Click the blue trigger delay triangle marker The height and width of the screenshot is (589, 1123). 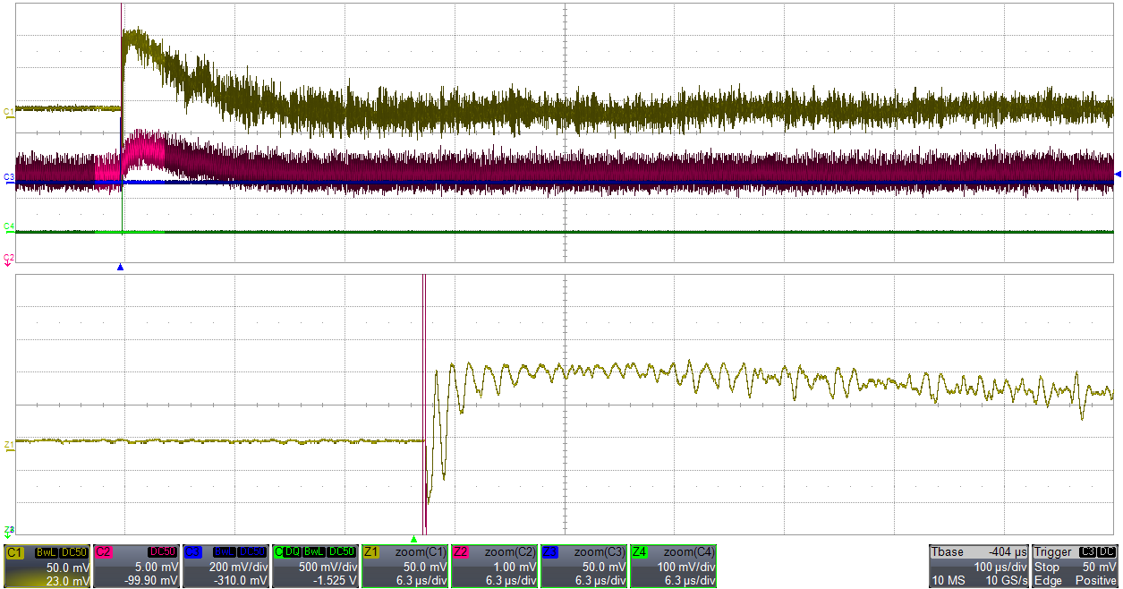[x=120, y=267]
